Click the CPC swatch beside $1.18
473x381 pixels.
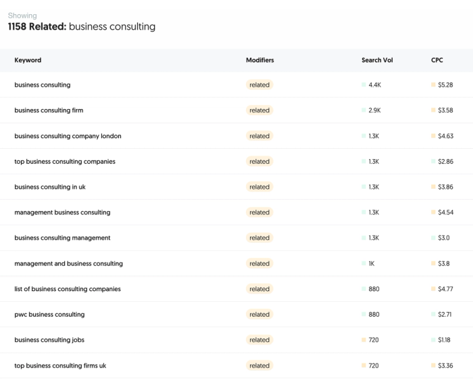[x=433, y=340]
